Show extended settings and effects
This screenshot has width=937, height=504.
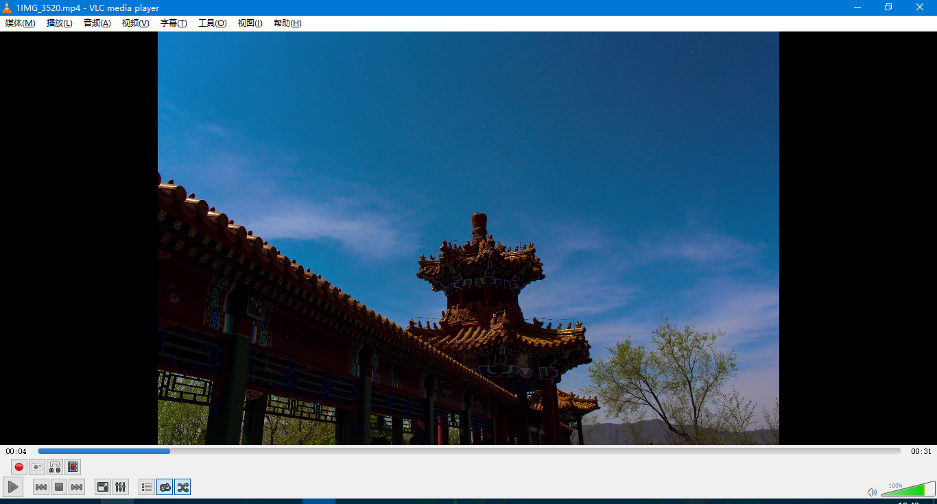click(121, 487)
